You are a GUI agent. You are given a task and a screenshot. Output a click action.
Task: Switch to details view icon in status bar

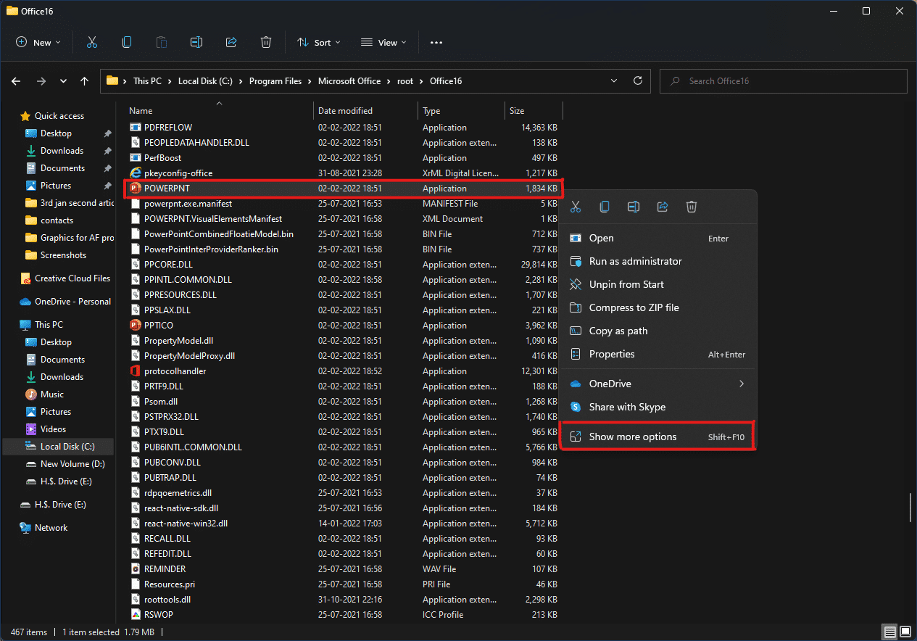(889, 632)
